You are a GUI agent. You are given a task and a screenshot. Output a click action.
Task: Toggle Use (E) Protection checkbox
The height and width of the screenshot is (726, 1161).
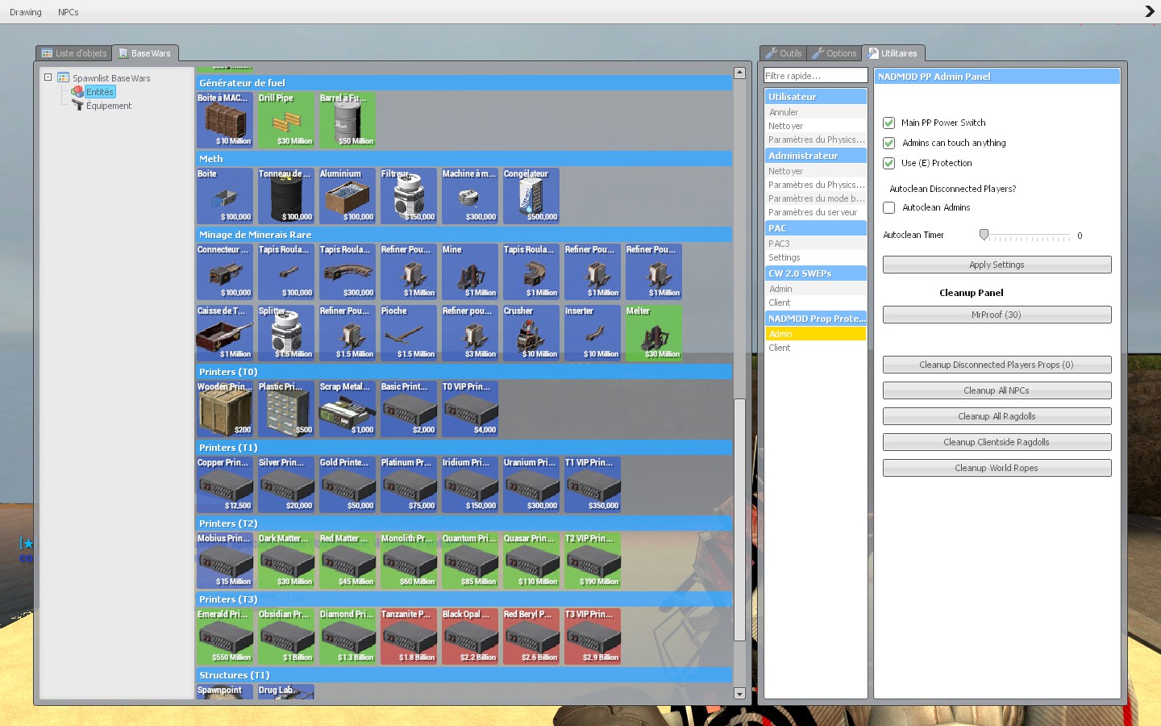pos(888,163)
